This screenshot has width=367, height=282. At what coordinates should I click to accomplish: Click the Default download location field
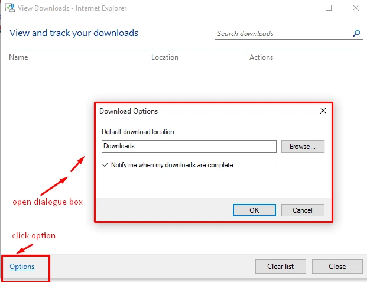[189, 147]
